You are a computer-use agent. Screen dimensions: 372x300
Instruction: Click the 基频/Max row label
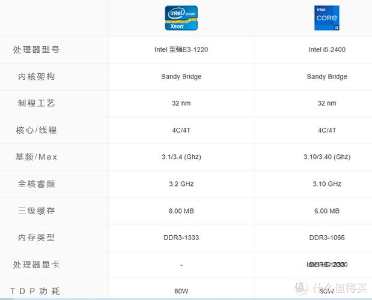click(x=36, y=157)
